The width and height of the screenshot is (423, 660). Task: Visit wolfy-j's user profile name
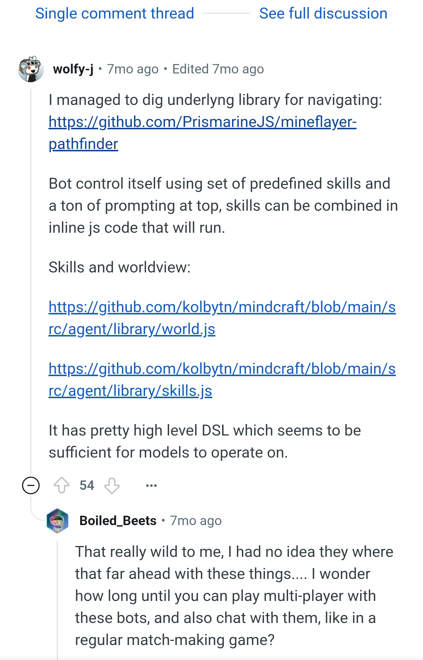[x=73, y=69]
